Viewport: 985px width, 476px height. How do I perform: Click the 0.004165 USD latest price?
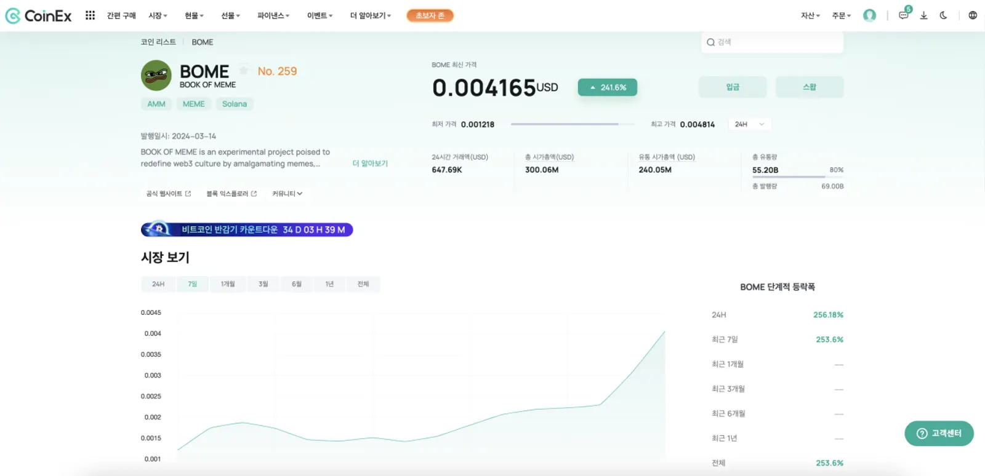[x=495, y=88]
